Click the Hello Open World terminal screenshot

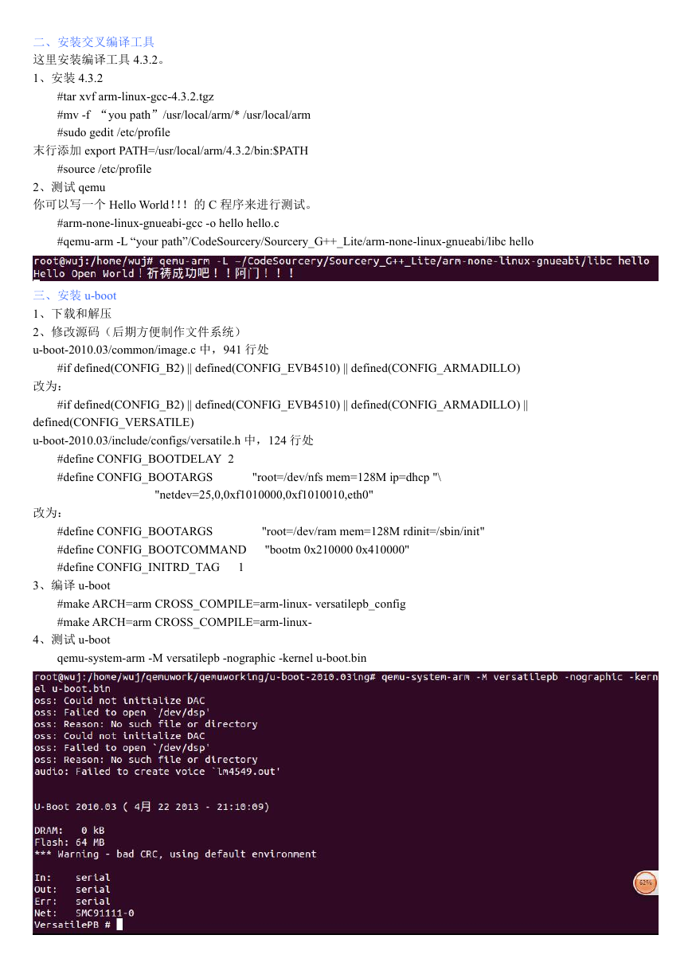[x=345, y=268]
